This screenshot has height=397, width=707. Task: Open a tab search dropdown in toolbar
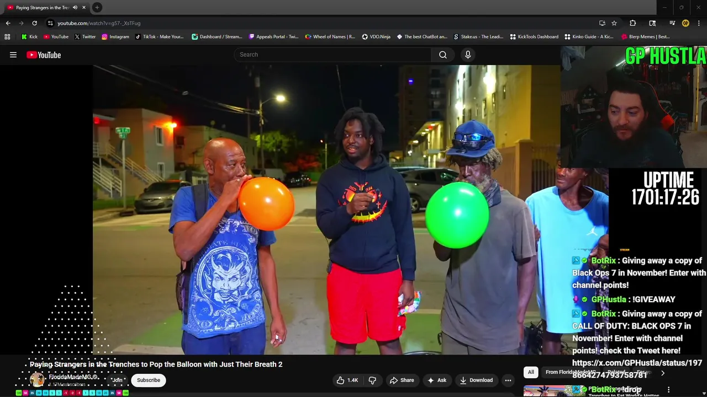[x=652, y=23]
